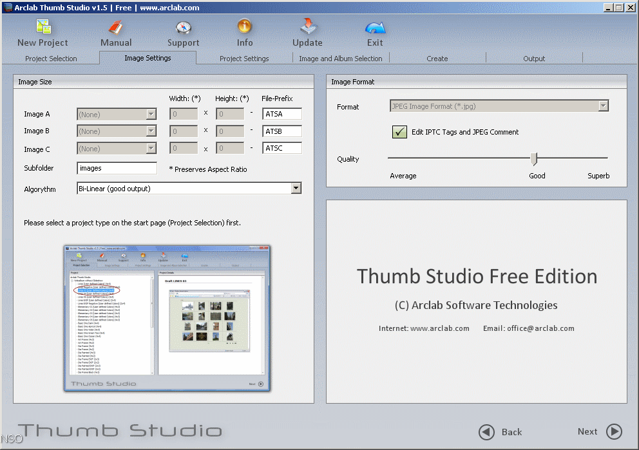Click the office@arclab.com email link
Viewport: 639px width, 450px height.
(x=540, y=328)
